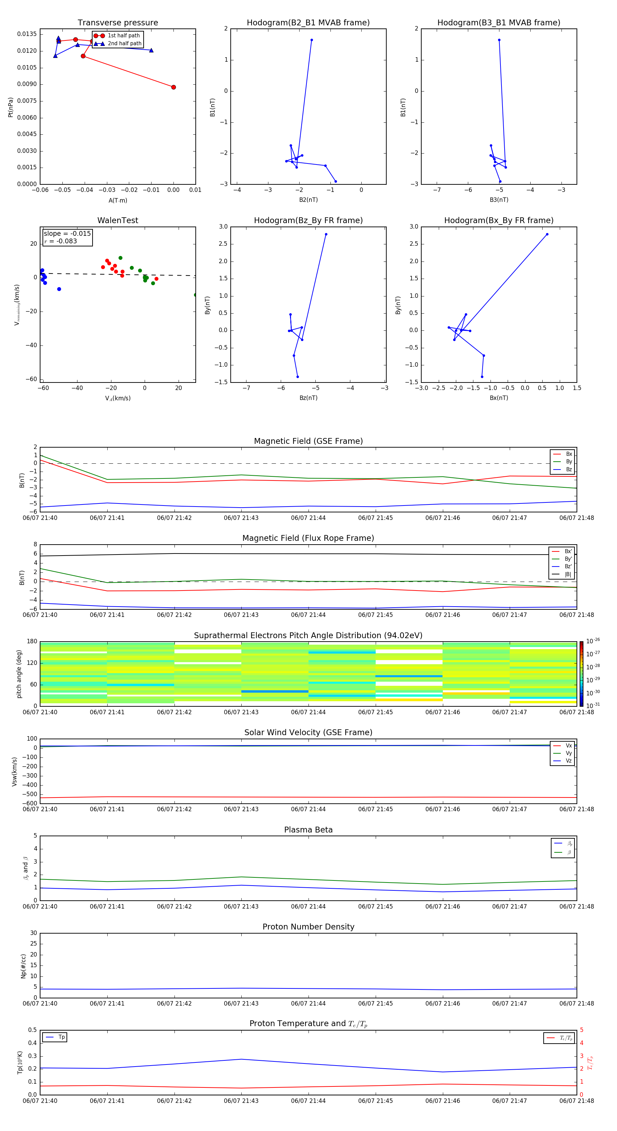Select the βp legend entry in Plasma Beta
This screenshot has height=1131, width=617.
coord(563,843)
